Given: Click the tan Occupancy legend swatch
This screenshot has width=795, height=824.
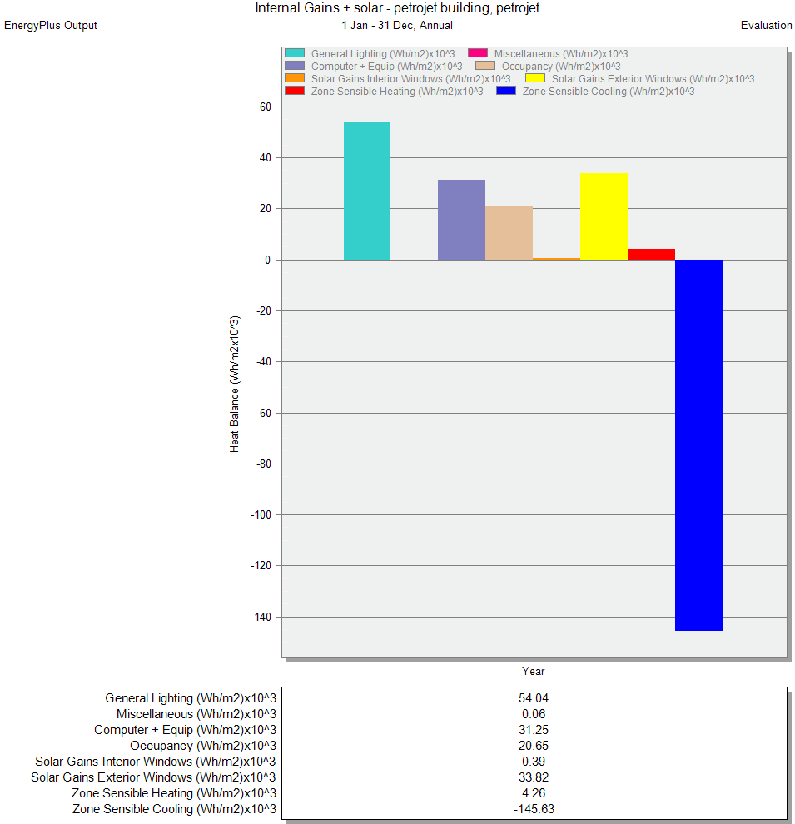Looking at the screenshot, I should pyautogui.click(x=485, y=66).
